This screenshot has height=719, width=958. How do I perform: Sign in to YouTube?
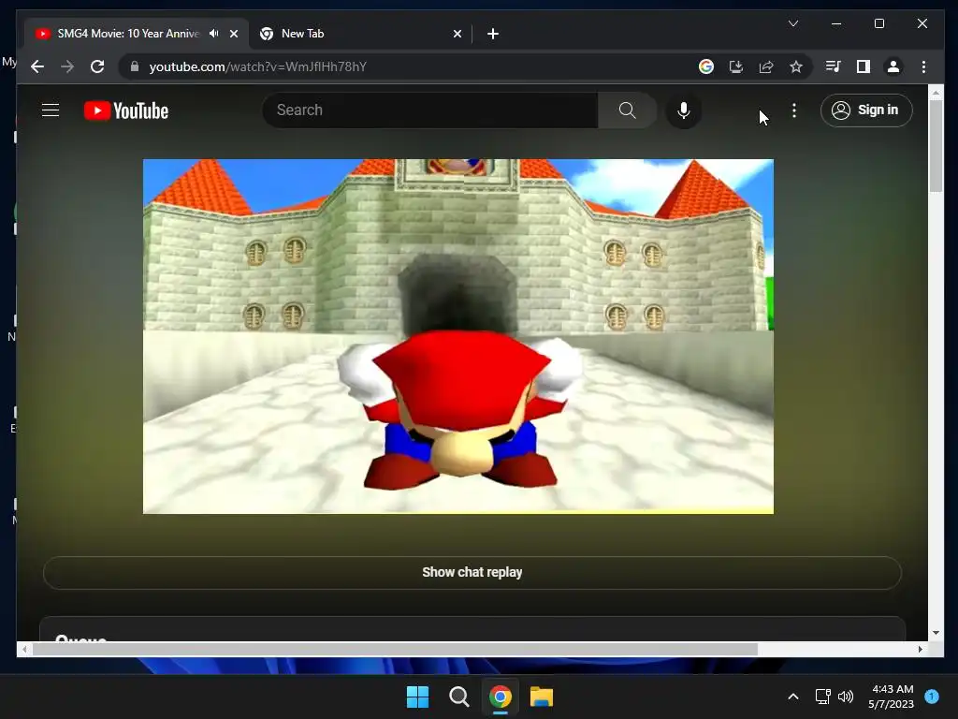tap(866, 110)
